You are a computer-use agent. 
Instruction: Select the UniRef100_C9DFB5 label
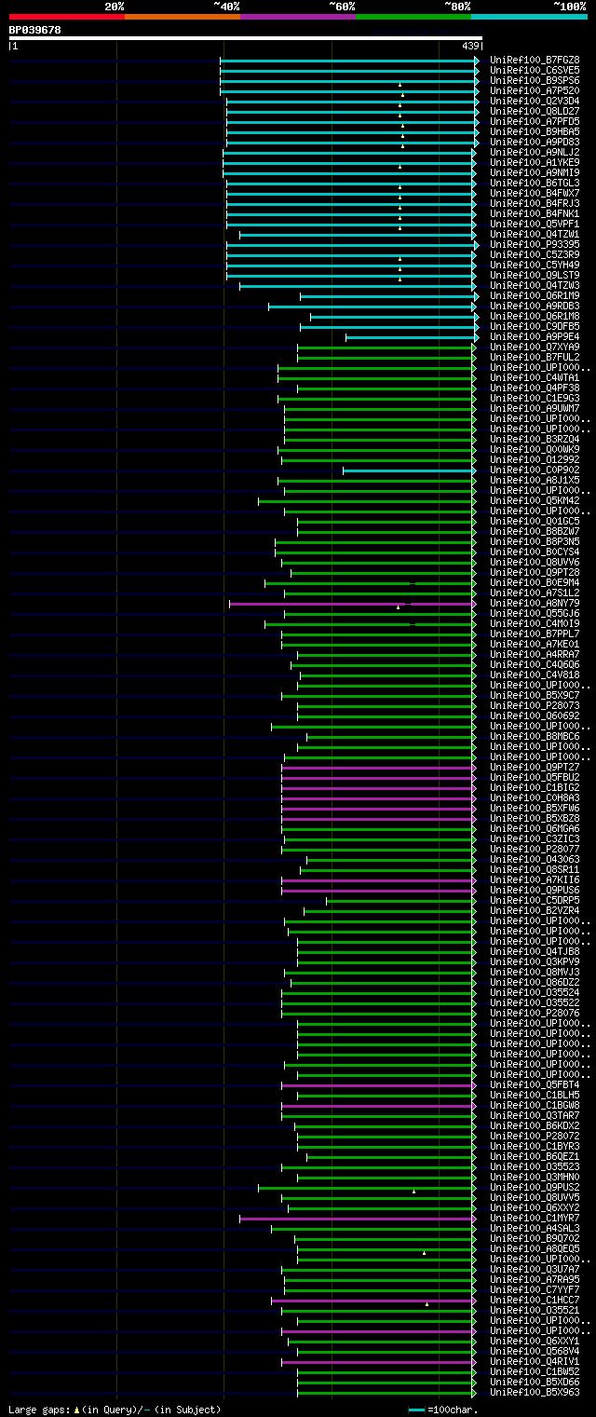(x=535, y=326)
